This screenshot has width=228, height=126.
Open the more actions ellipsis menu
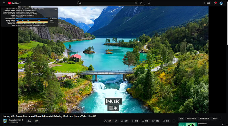pyautogui.click(x=173, y=121)
